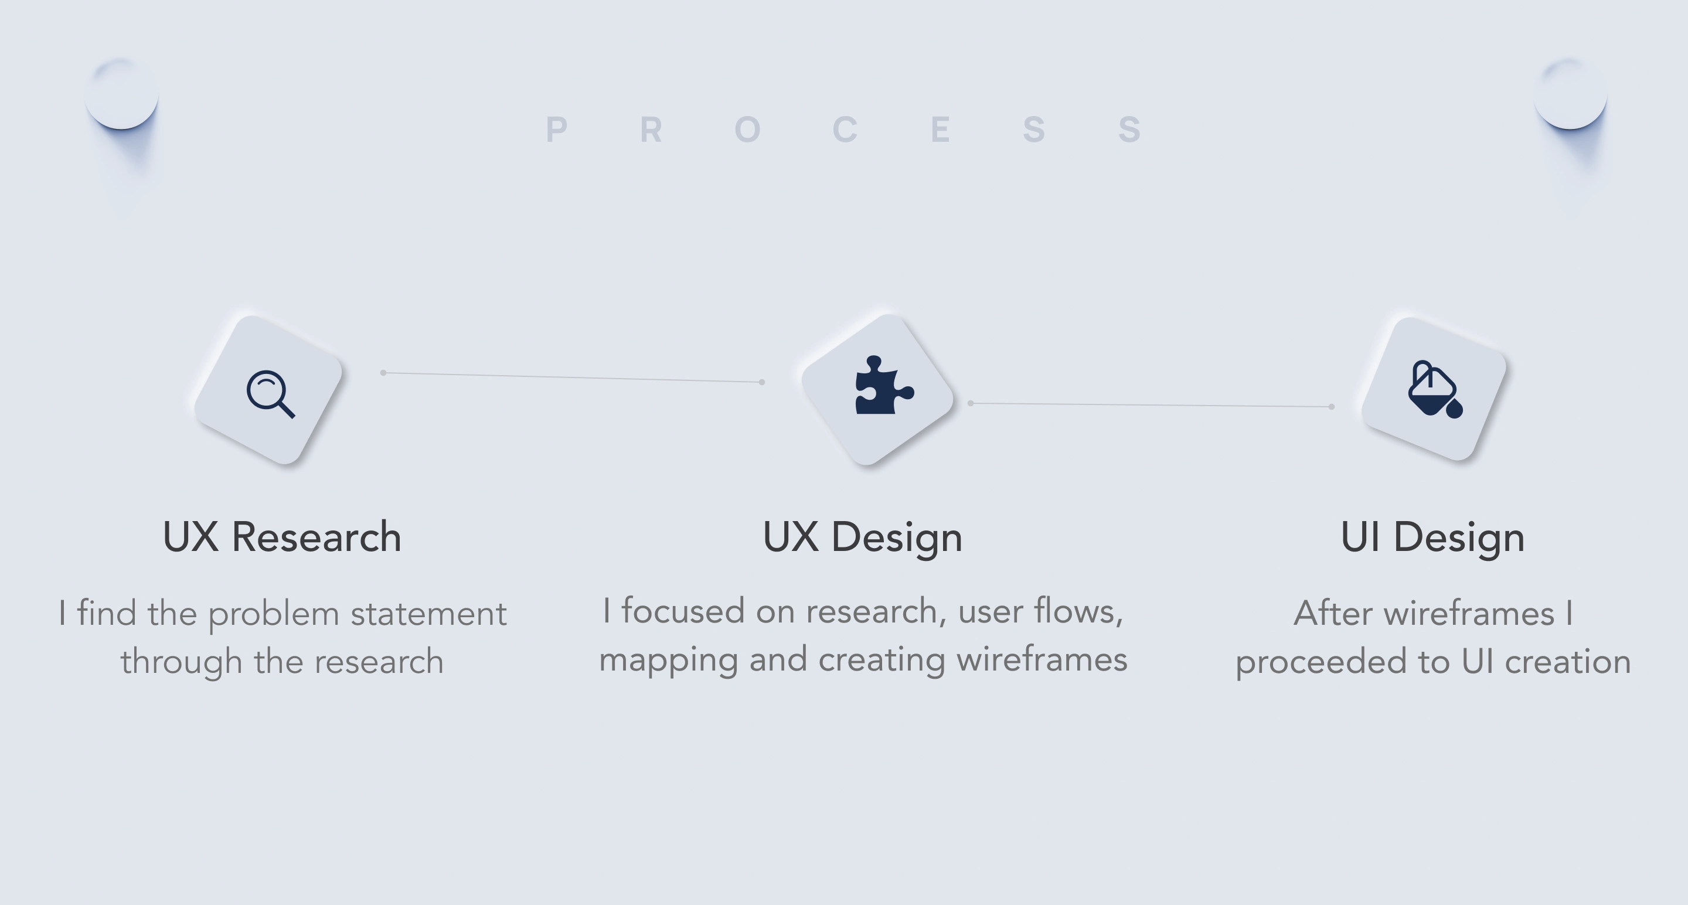Click the letter C in PROCESS title
1688x905 pixels.
(x=845, y=129)
